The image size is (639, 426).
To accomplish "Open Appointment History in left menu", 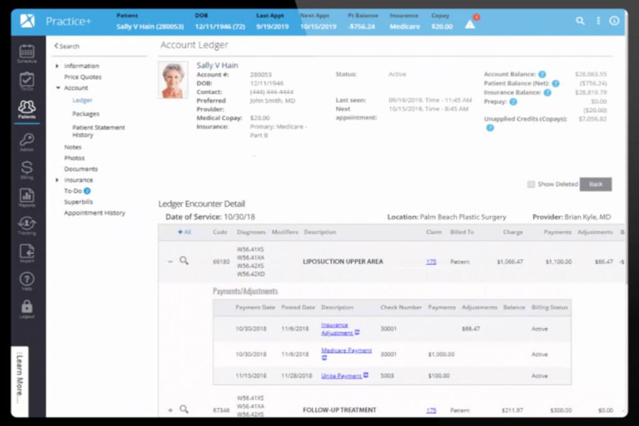I will click(94, 213).
